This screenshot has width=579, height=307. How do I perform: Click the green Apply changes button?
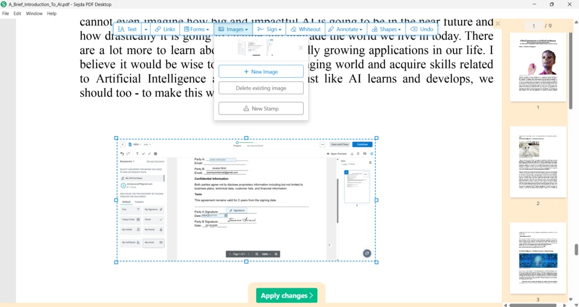287,296
